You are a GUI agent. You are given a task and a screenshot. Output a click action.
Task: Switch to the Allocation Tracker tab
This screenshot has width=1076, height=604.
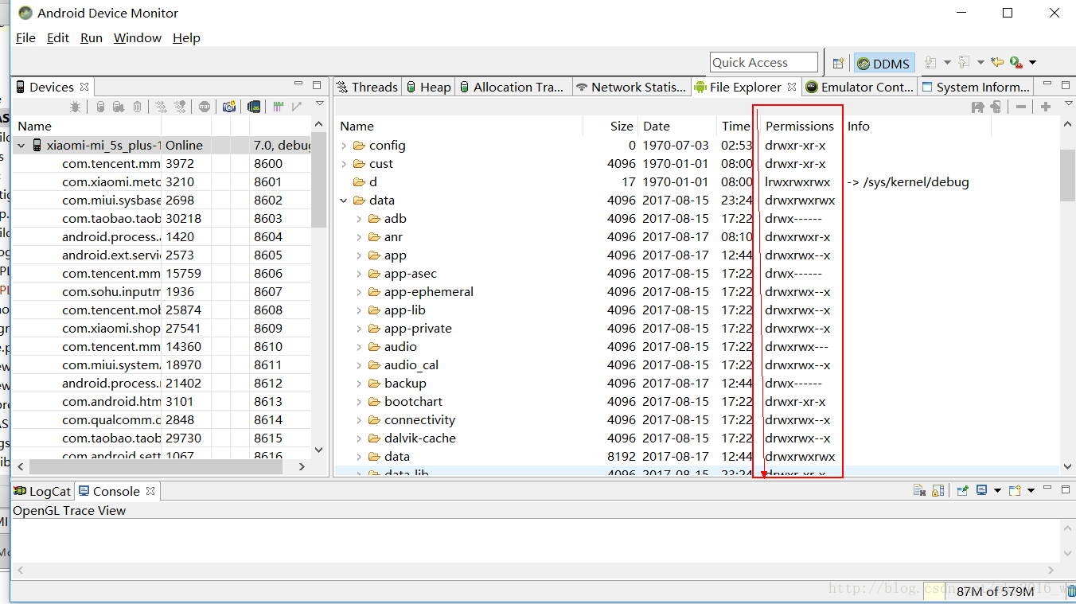click(x=512, y=88)
